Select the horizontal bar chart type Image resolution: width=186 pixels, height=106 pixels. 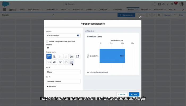pyautogui.click(x=49, y=56)
